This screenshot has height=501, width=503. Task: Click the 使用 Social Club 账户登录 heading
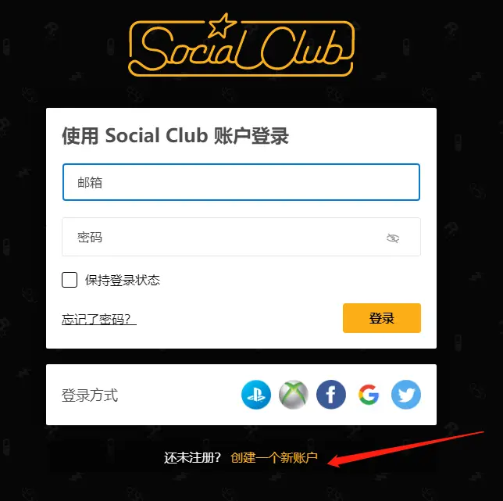tap(176, 135)
